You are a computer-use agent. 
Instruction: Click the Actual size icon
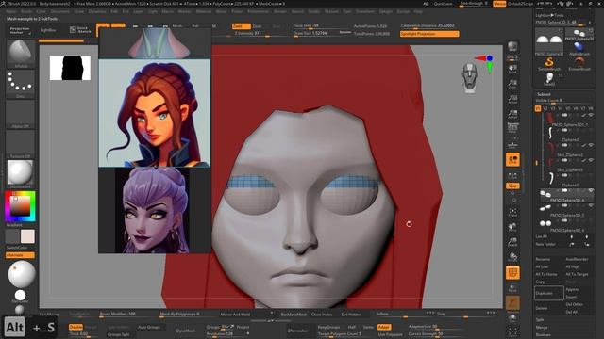pos(512,99)
